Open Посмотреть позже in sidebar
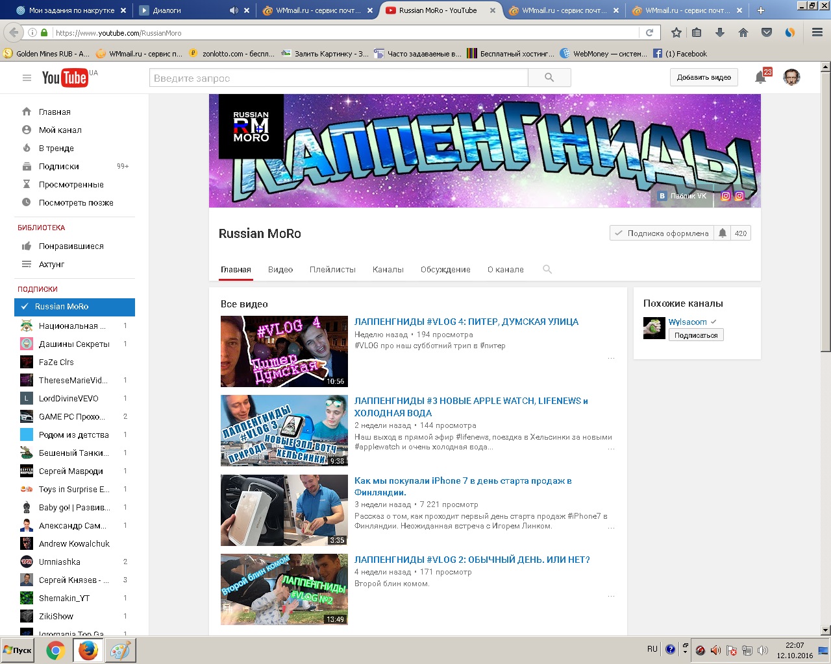The height and width of the screenshot is (664, 831). 75,202
